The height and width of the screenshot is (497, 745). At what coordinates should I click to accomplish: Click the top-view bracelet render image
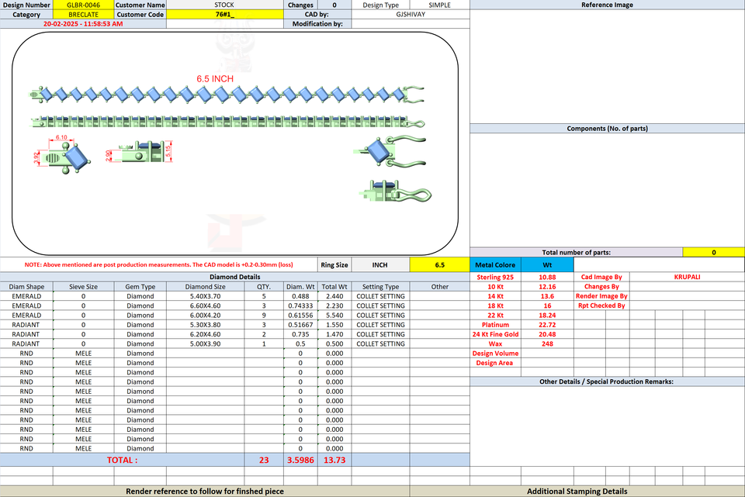(226, 95)
